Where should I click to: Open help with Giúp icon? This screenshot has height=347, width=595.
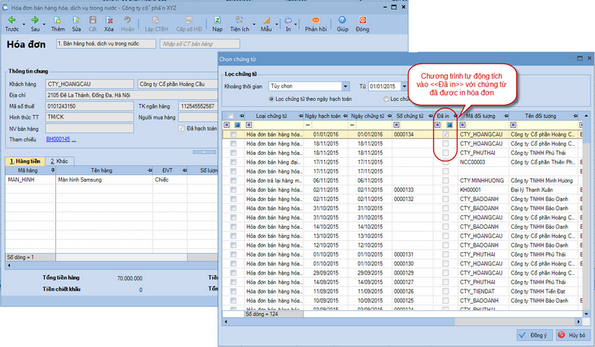[342, 20]
